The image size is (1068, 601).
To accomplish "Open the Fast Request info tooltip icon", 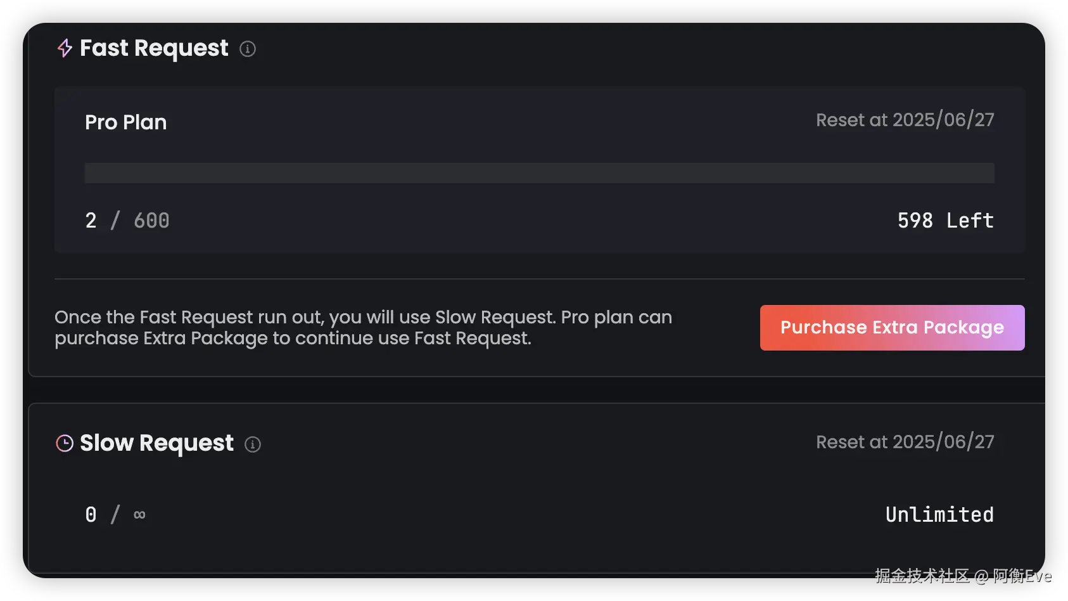I will click(248, 49).
